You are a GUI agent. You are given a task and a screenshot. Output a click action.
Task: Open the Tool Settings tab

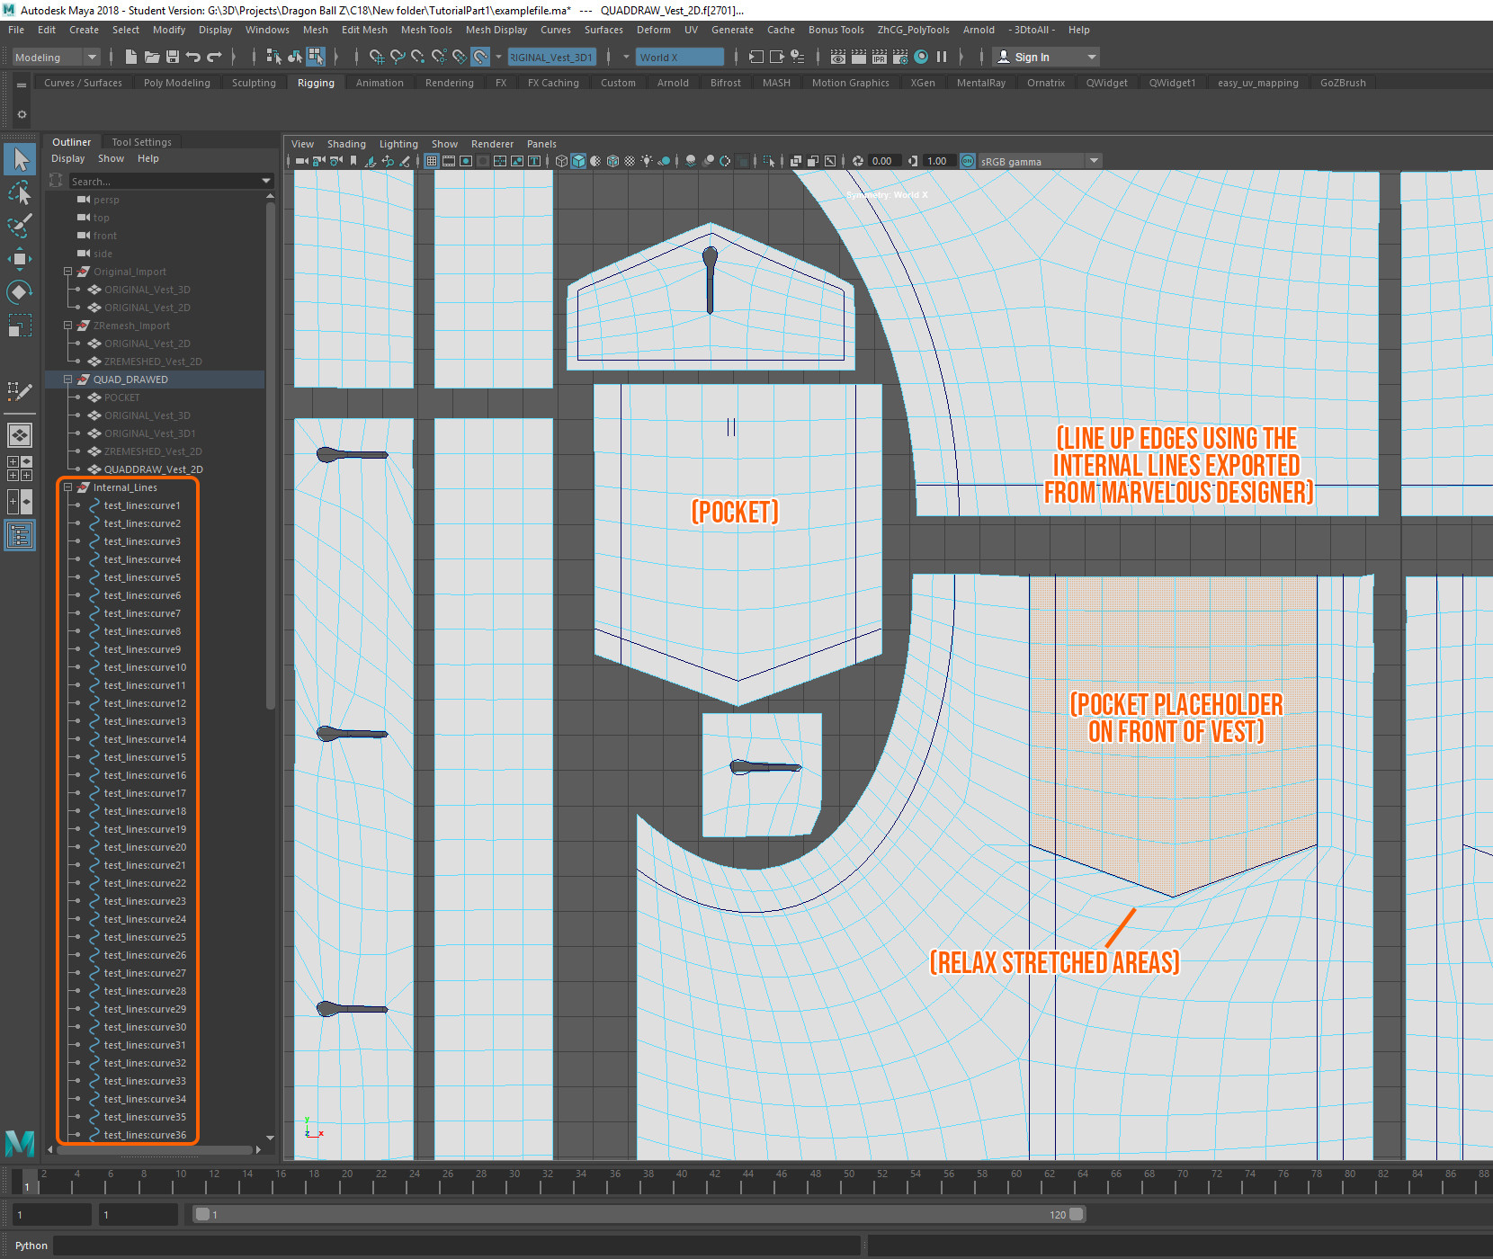click(141, 142)
